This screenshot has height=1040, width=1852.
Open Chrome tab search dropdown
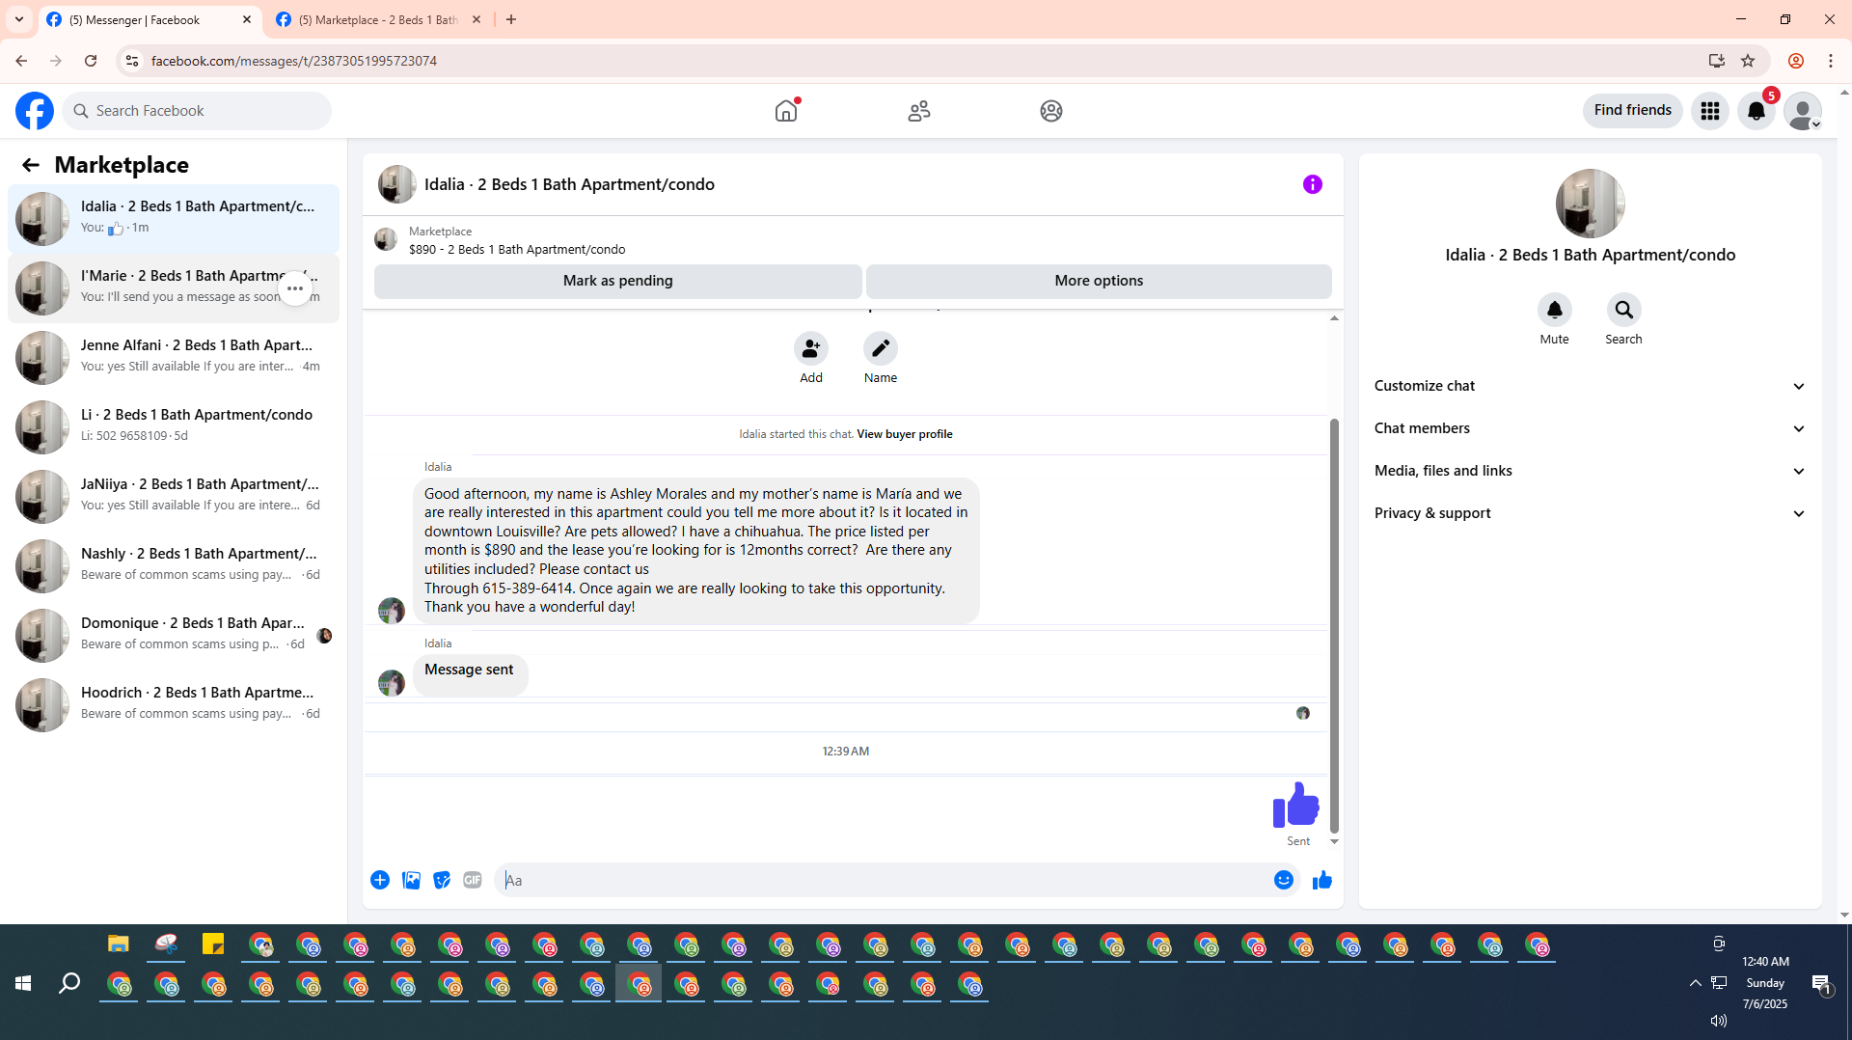pyautogui.click(x=19, y=19)
